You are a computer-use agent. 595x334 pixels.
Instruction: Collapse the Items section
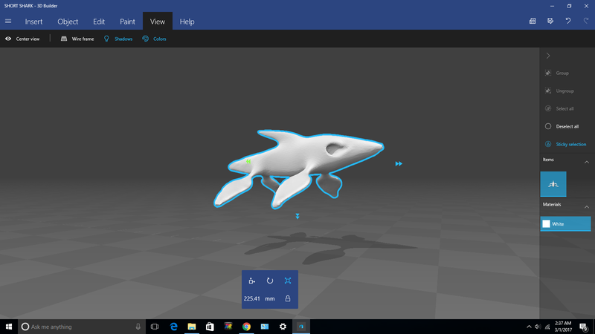587,162
